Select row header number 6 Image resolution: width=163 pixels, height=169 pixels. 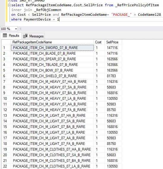[6, 76]
